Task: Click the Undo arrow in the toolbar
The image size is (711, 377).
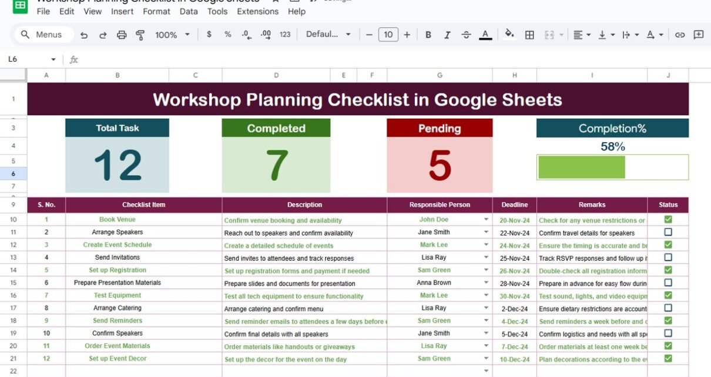Action: click(84, 35)
